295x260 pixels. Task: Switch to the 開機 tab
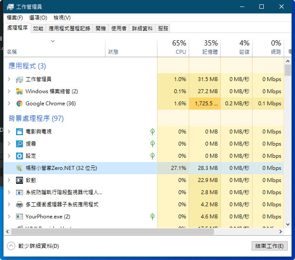click(101, 28)
